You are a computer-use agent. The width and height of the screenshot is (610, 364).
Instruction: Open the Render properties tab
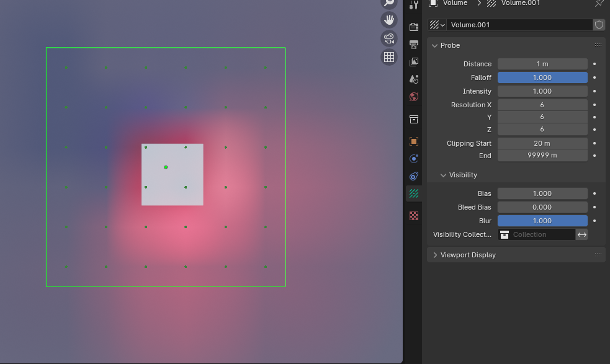[x=414, y=27]
